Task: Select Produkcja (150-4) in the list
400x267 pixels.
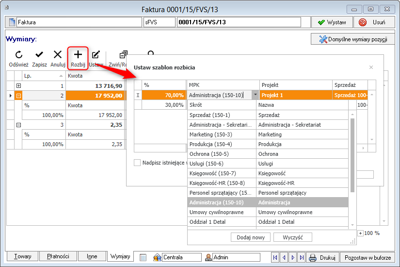Action: pyautogui.click(x=268, y=144)
